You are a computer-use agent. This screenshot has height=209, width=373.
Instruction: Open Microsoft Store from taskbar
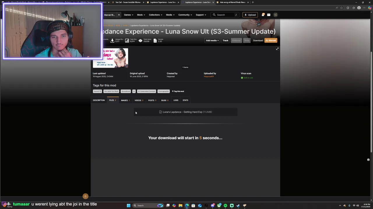click(x=193, y=206)
